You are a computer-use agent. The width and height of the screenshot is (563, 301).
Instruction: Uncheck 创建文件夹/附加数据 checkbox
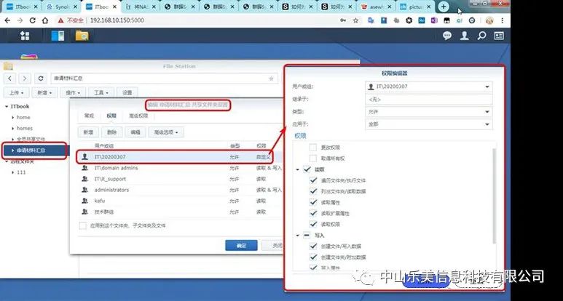pos(312,257)
